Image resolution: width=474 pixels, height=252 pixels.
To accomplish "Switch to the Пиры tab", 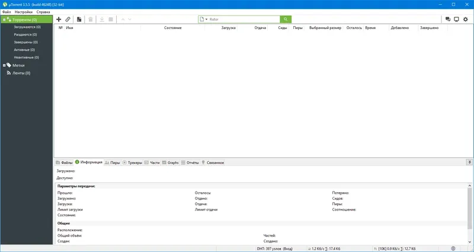I will (112, 162).
